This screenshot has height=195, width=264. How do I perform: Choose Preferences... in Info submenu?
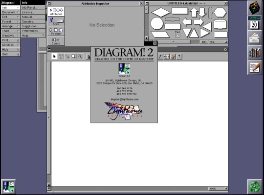pyautogui.click(x=33, y=31)
